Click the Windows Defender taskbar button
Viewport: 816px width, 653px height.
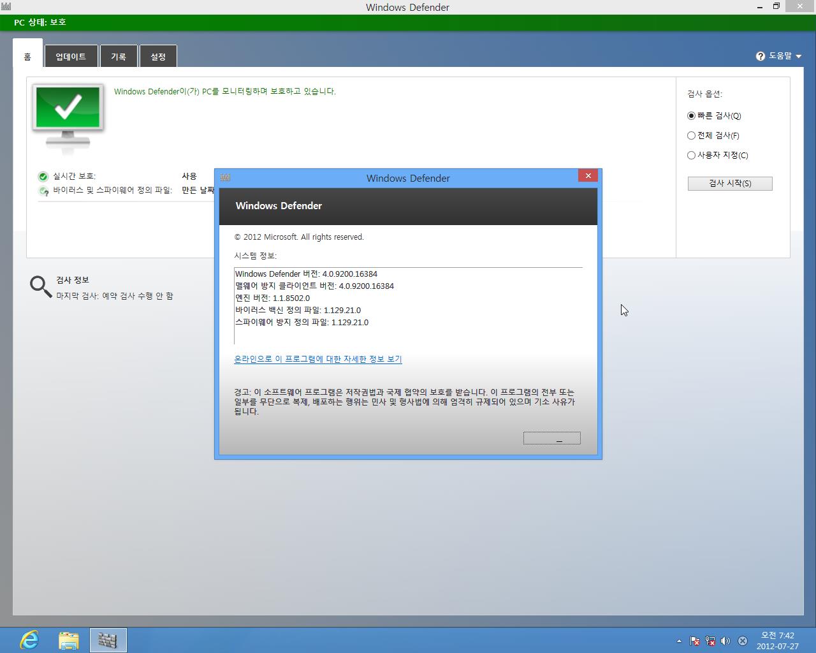[x=108, y=640]
